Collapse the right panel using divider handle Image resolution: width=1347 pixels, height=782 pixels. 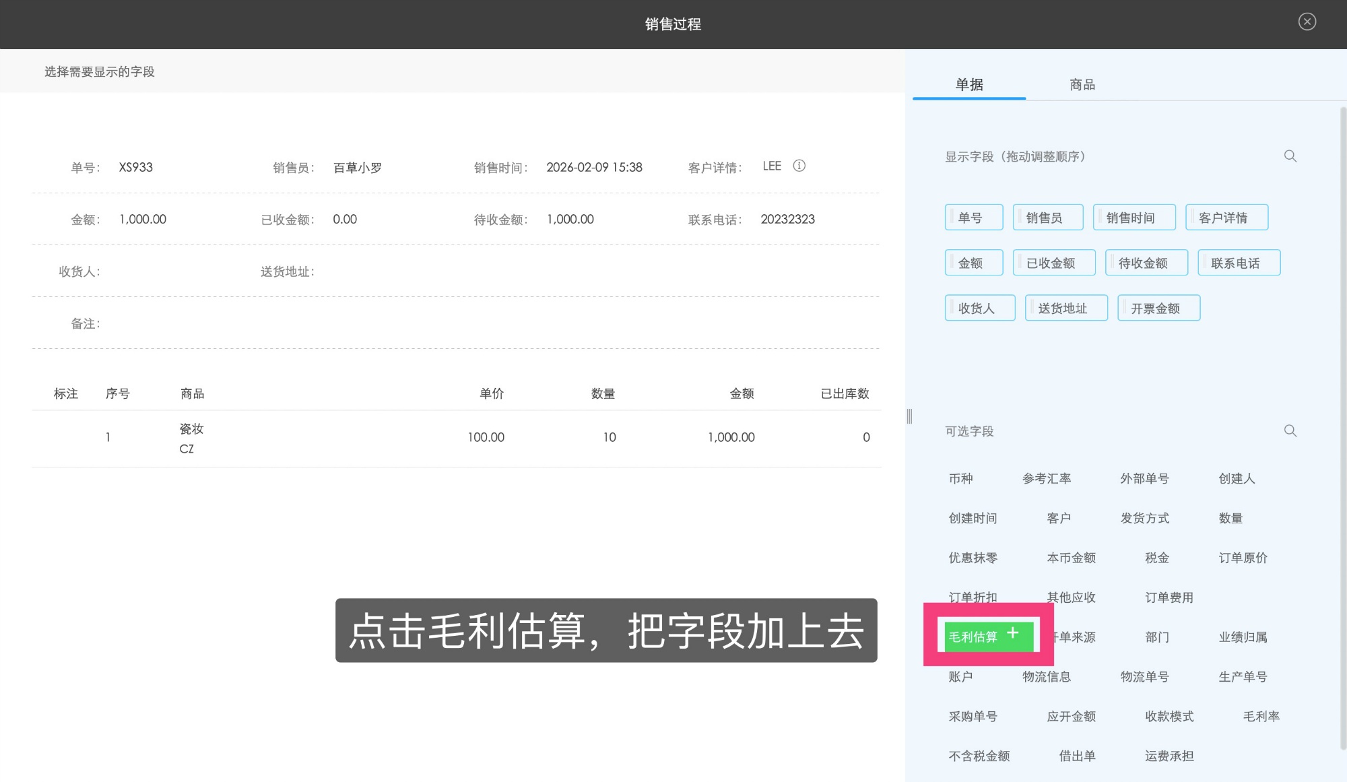909,417
